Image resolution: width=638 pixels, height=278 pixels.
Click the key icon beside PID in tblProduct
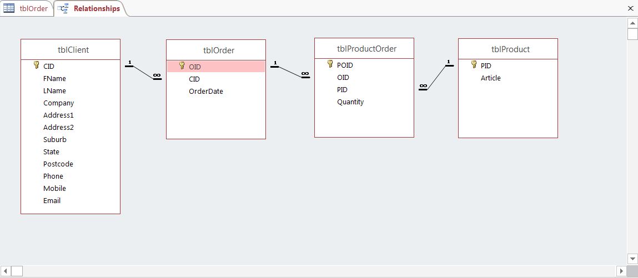(474, 64)
